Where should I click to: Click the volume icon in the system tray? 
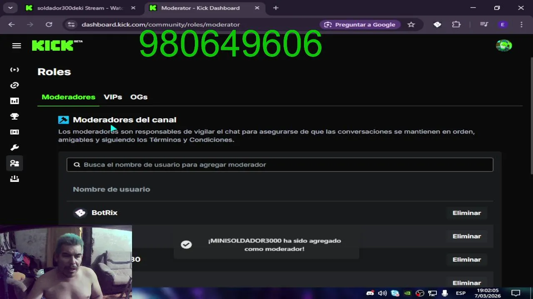point(382,293)
